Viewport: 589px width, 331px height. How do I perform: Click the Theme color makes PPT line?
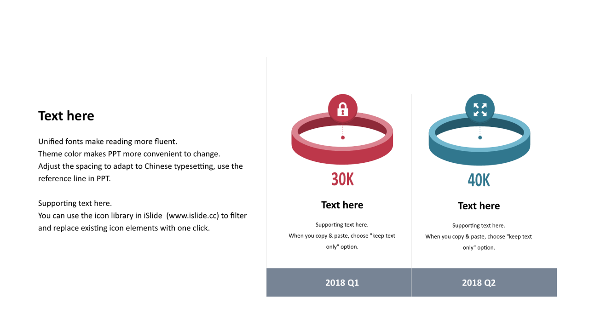tap(129, 154)
